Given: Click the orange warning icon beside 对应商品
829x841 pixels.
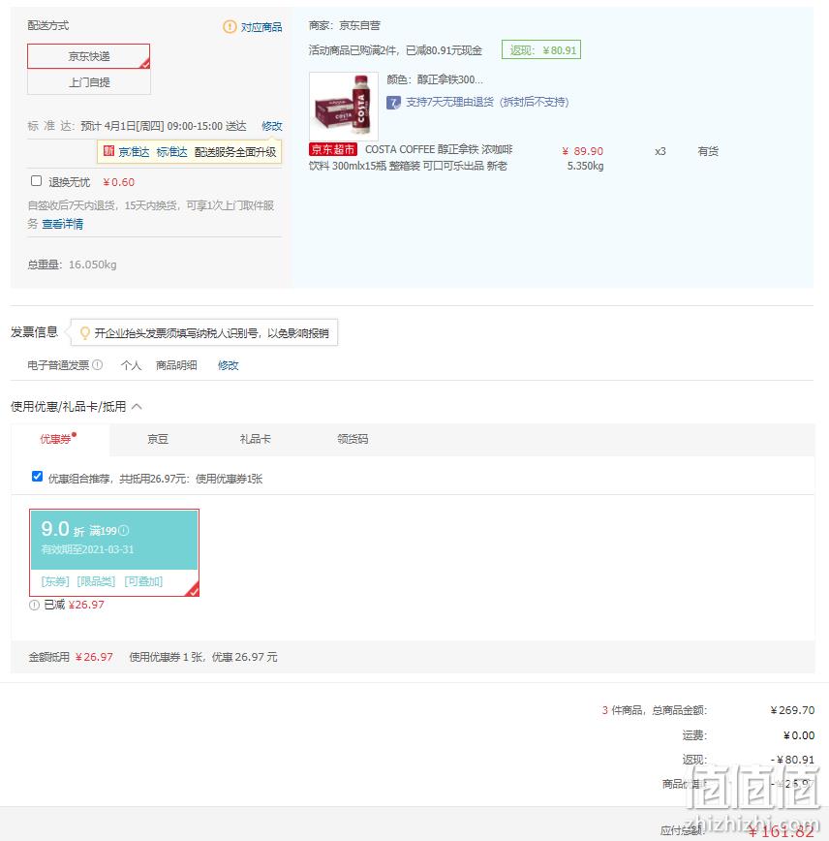Looking at the screenshot, I should (230, 26).
